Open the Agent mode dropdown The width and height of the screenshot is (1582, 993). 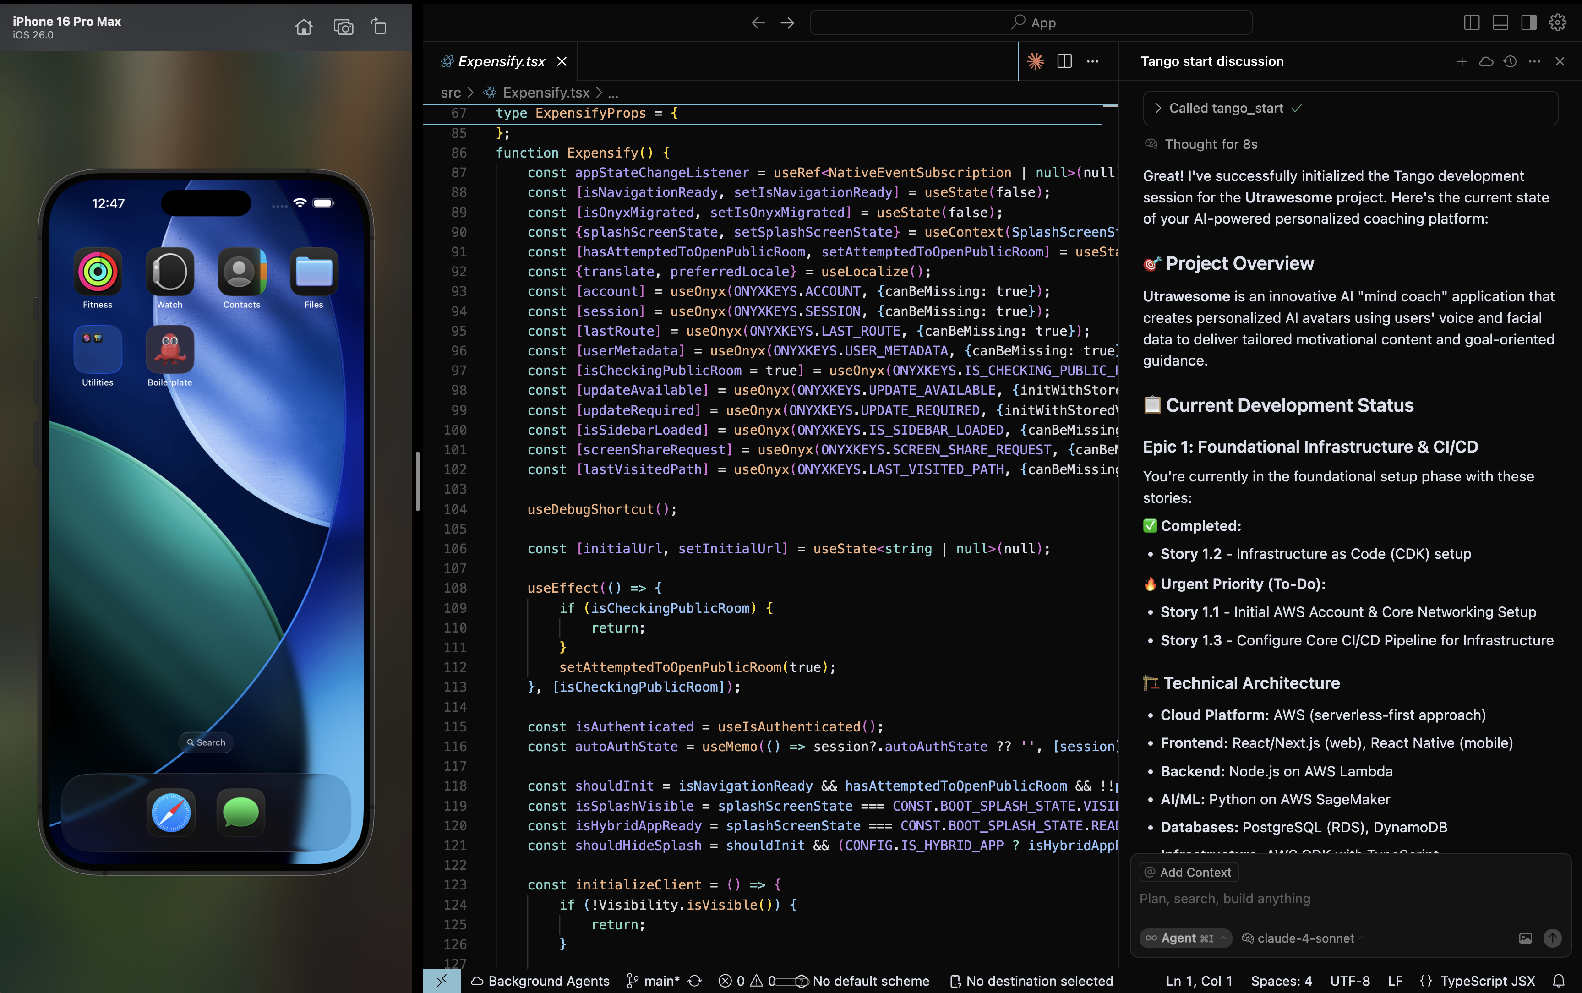point(1185,938)
